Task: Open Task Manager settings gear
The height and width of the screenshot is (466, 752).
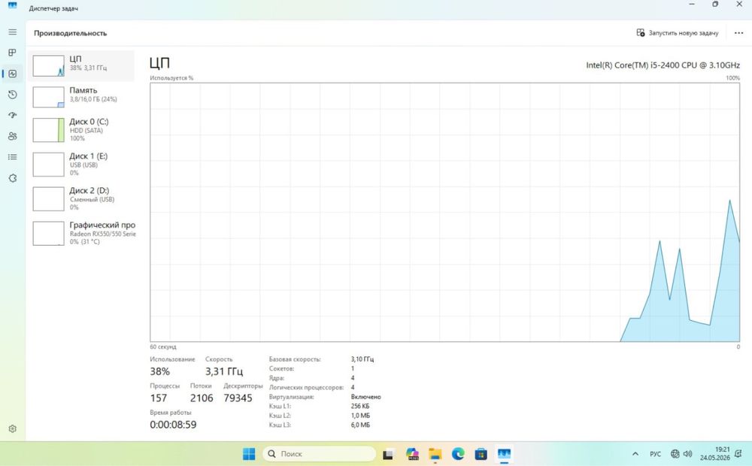Action: point(13,428)
